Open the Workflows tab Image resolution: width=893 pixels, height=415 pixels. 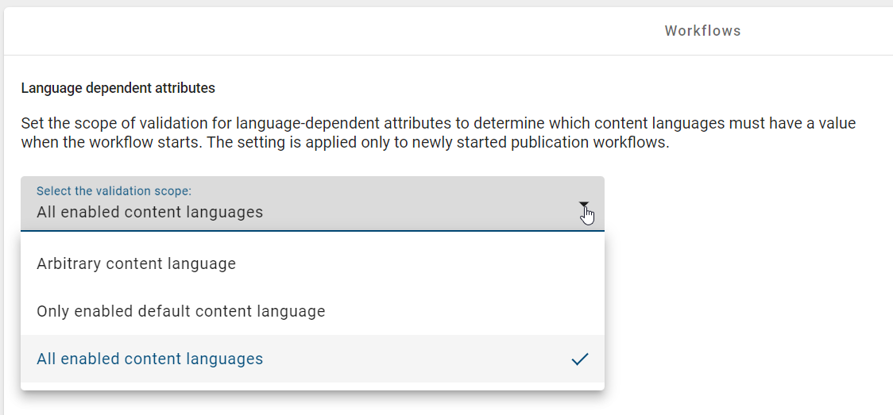point(702,31)
